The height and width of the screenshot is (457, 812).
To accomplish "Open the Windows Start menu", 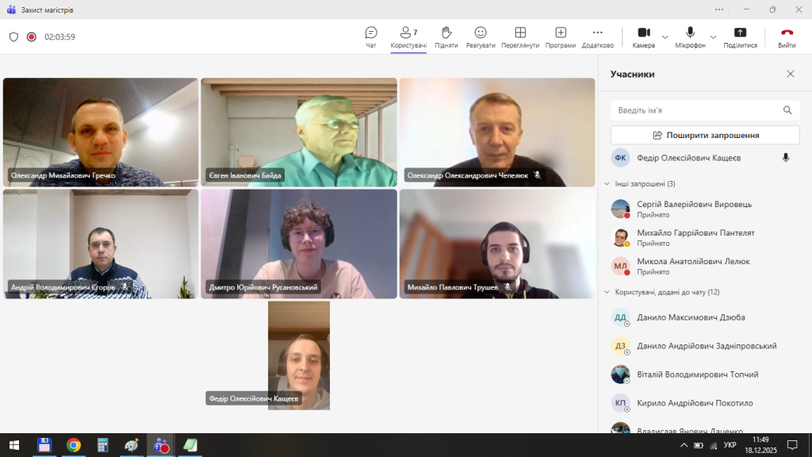I will point(14,445).
